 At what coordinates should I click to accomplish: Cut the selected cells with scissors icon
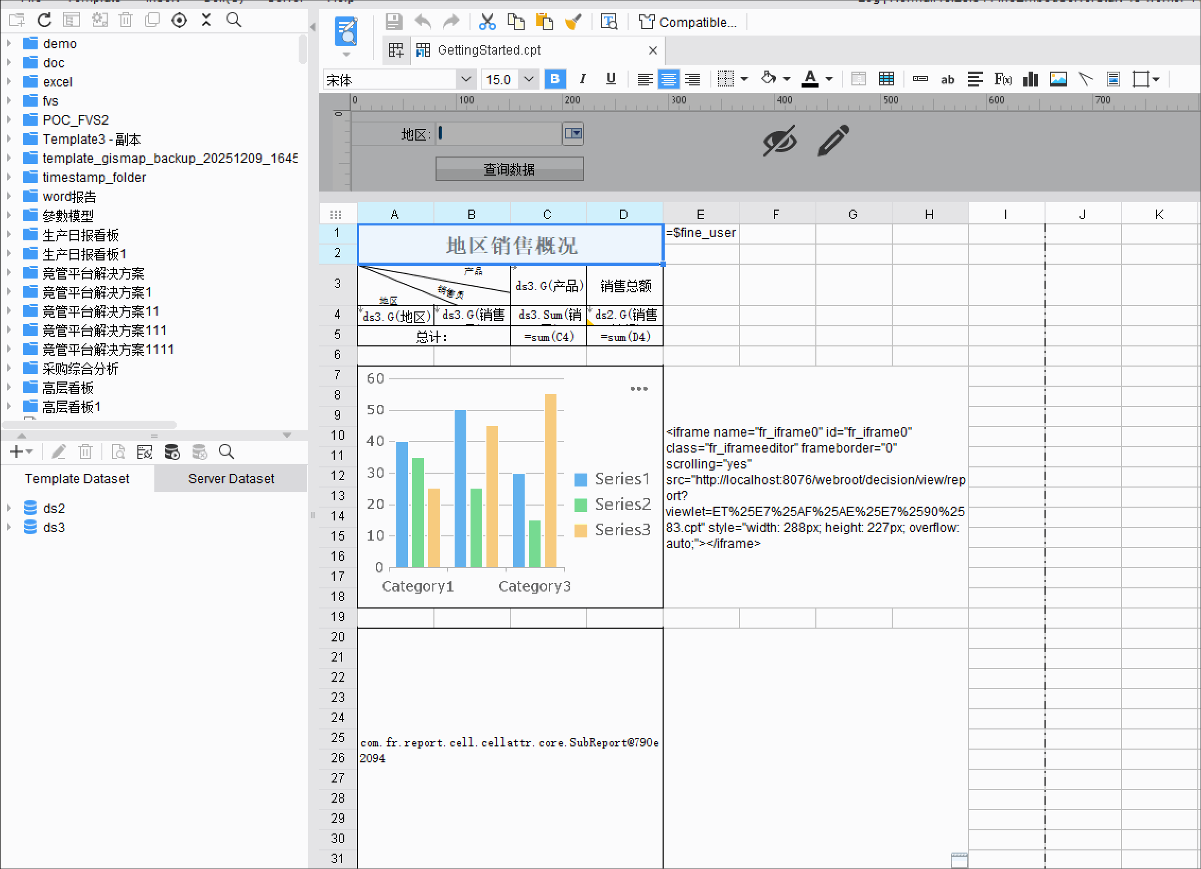(x=487, y=22)
